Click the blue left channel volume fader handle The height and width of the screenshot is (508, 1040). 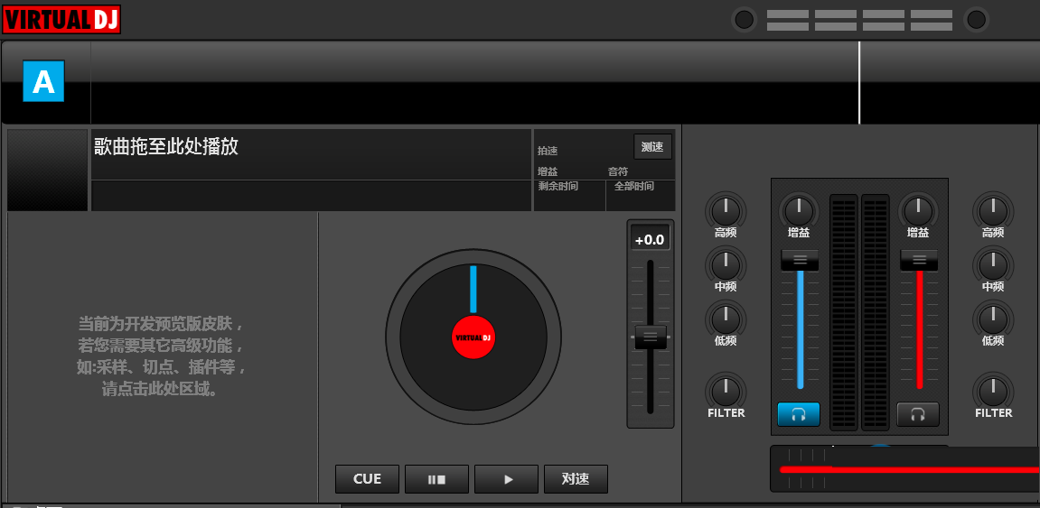(x=800, y=260)
